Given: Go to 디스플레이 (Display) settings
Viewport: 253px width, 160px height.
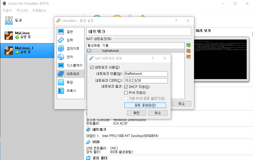Looking at the screenshot, I should (x=71, y=65).
